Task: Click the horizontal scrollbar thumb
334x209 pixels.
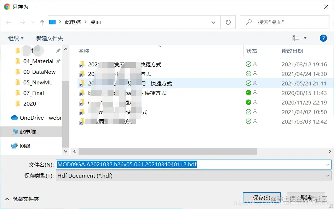Action: click(x=168, y=151)
